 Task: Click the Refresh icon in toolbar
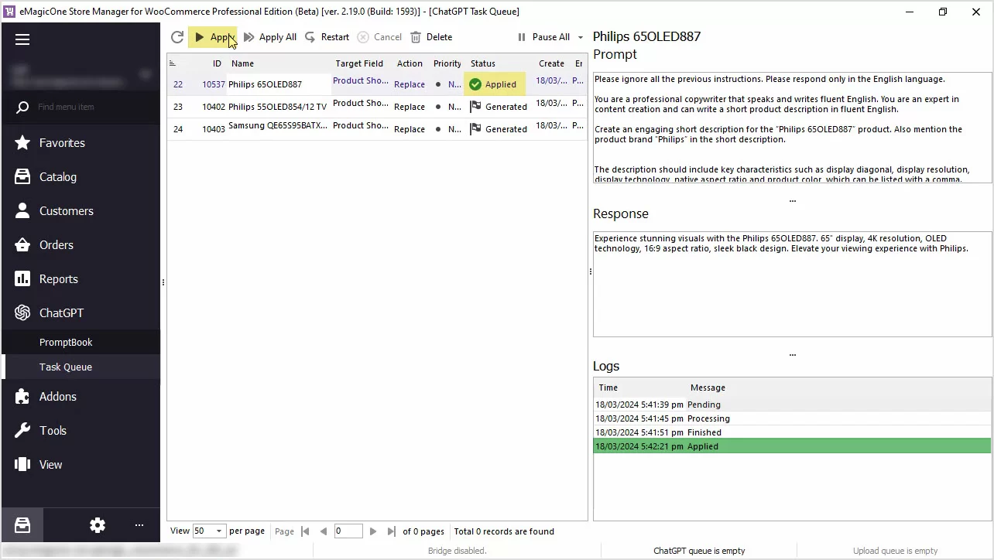[177, 37]
